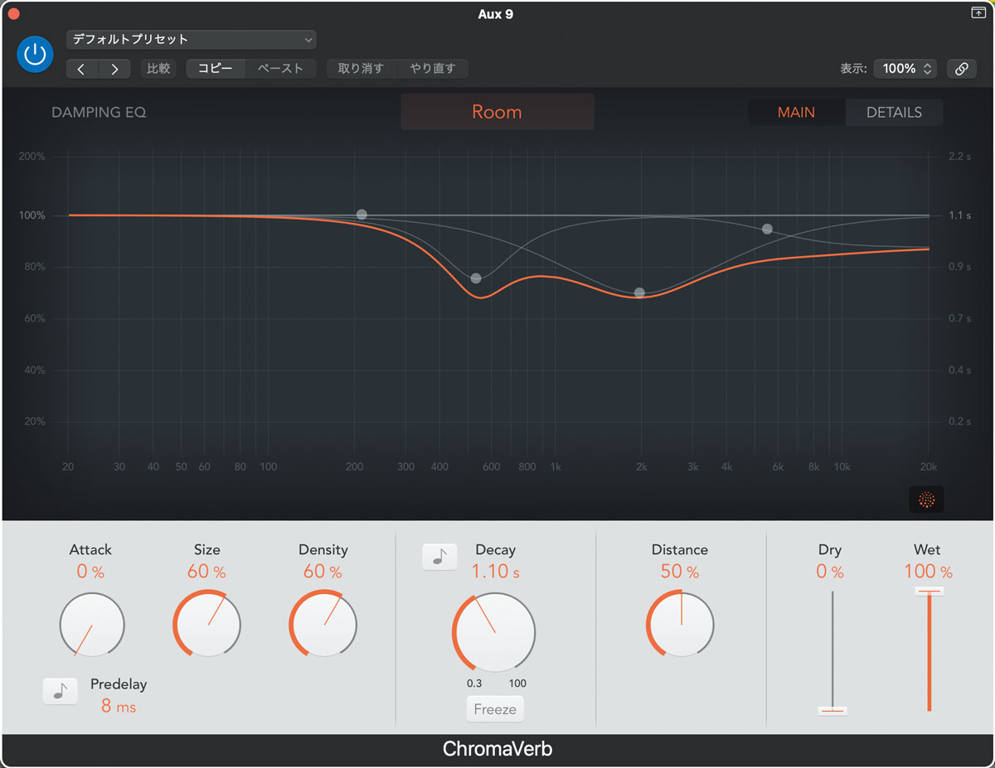Click the コピー copy button
The height and width of the screenshot is (768, 995).
(216, 69)
